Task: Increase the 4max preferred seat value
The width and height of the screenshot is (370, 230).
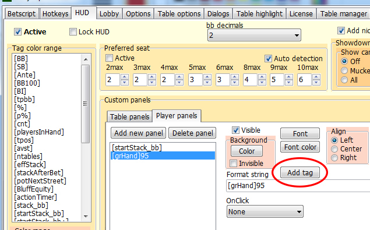Action: (179, 77)
